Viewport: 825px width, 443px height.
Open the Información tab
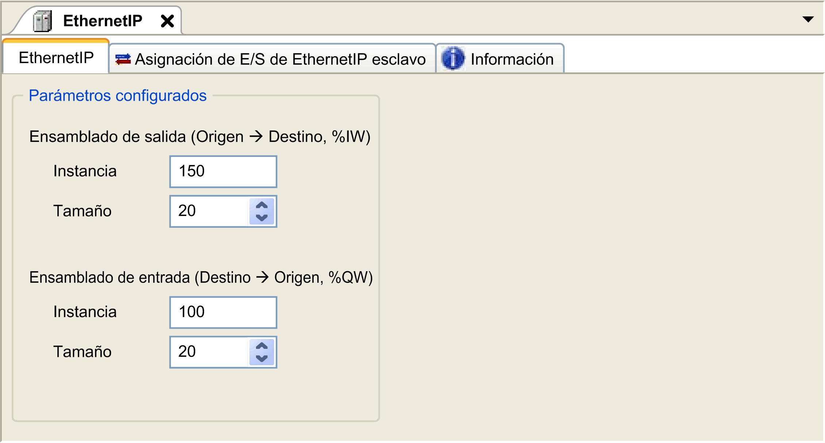pyautogui.click(x=512, y=59)
